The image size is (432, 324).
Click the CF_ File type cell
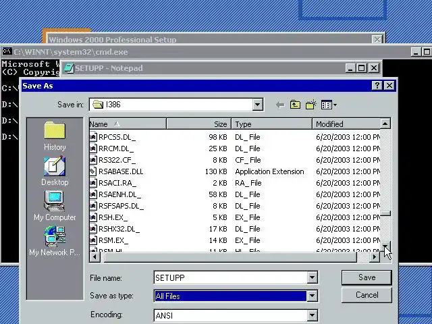[248, 160]
